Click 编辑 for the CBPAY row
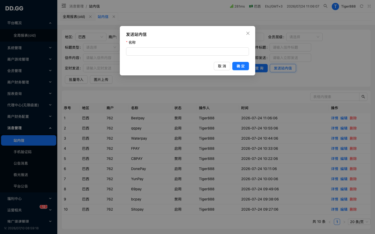Image resolution: width=375 pixels, height=234 pixels. (x=344, y=159)
